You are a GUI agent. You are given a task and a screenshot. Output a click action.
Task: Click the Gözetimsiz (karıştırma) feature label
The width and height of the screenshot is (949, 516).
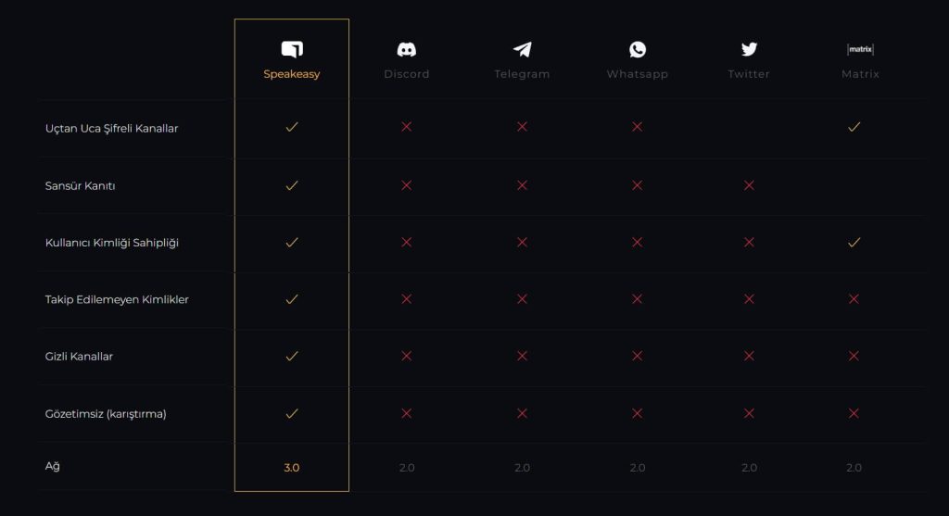106,414
